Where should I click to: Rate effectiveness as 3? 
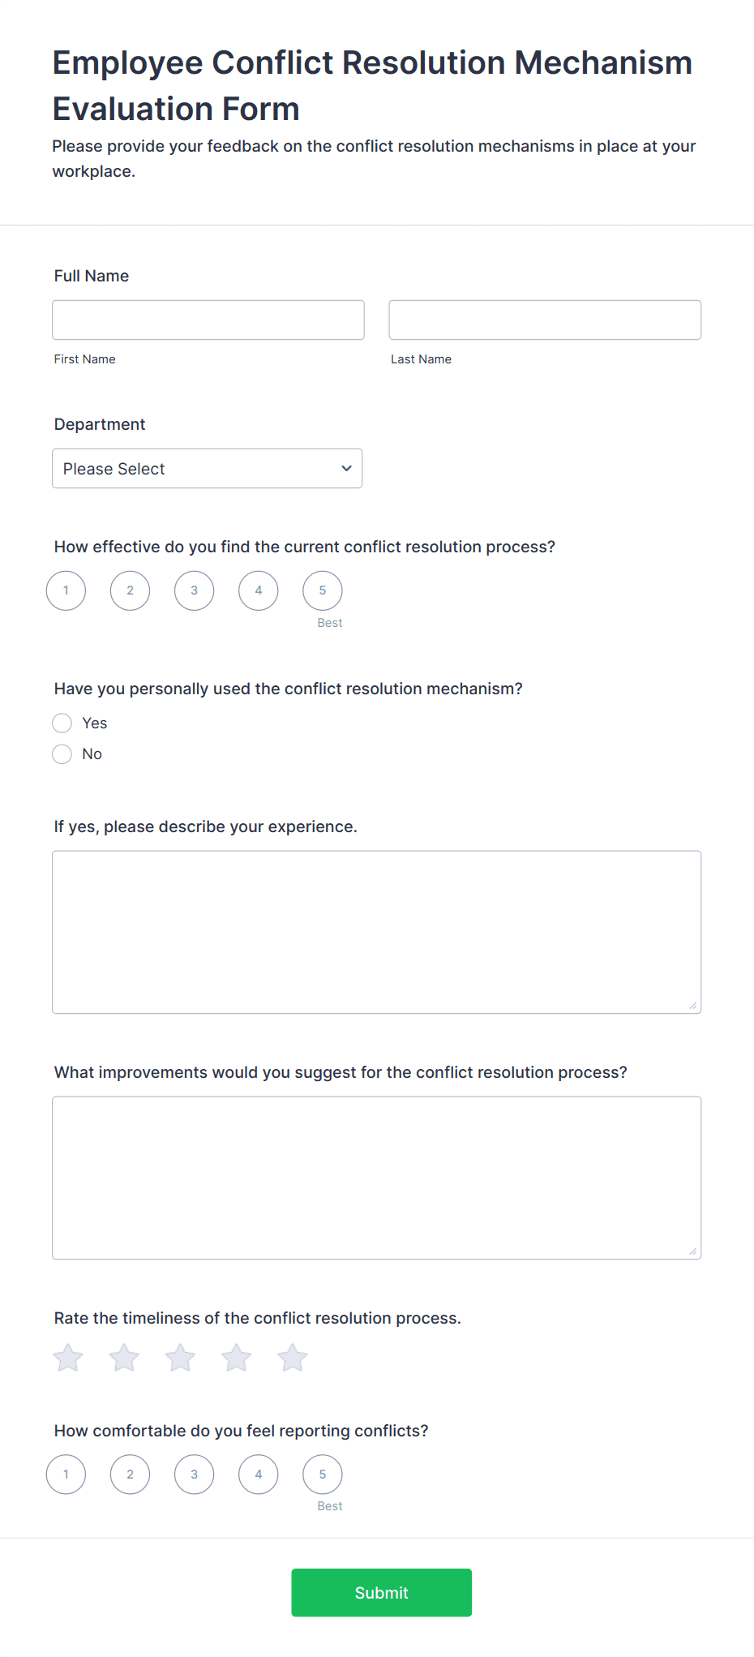click(x=194, y=590)
